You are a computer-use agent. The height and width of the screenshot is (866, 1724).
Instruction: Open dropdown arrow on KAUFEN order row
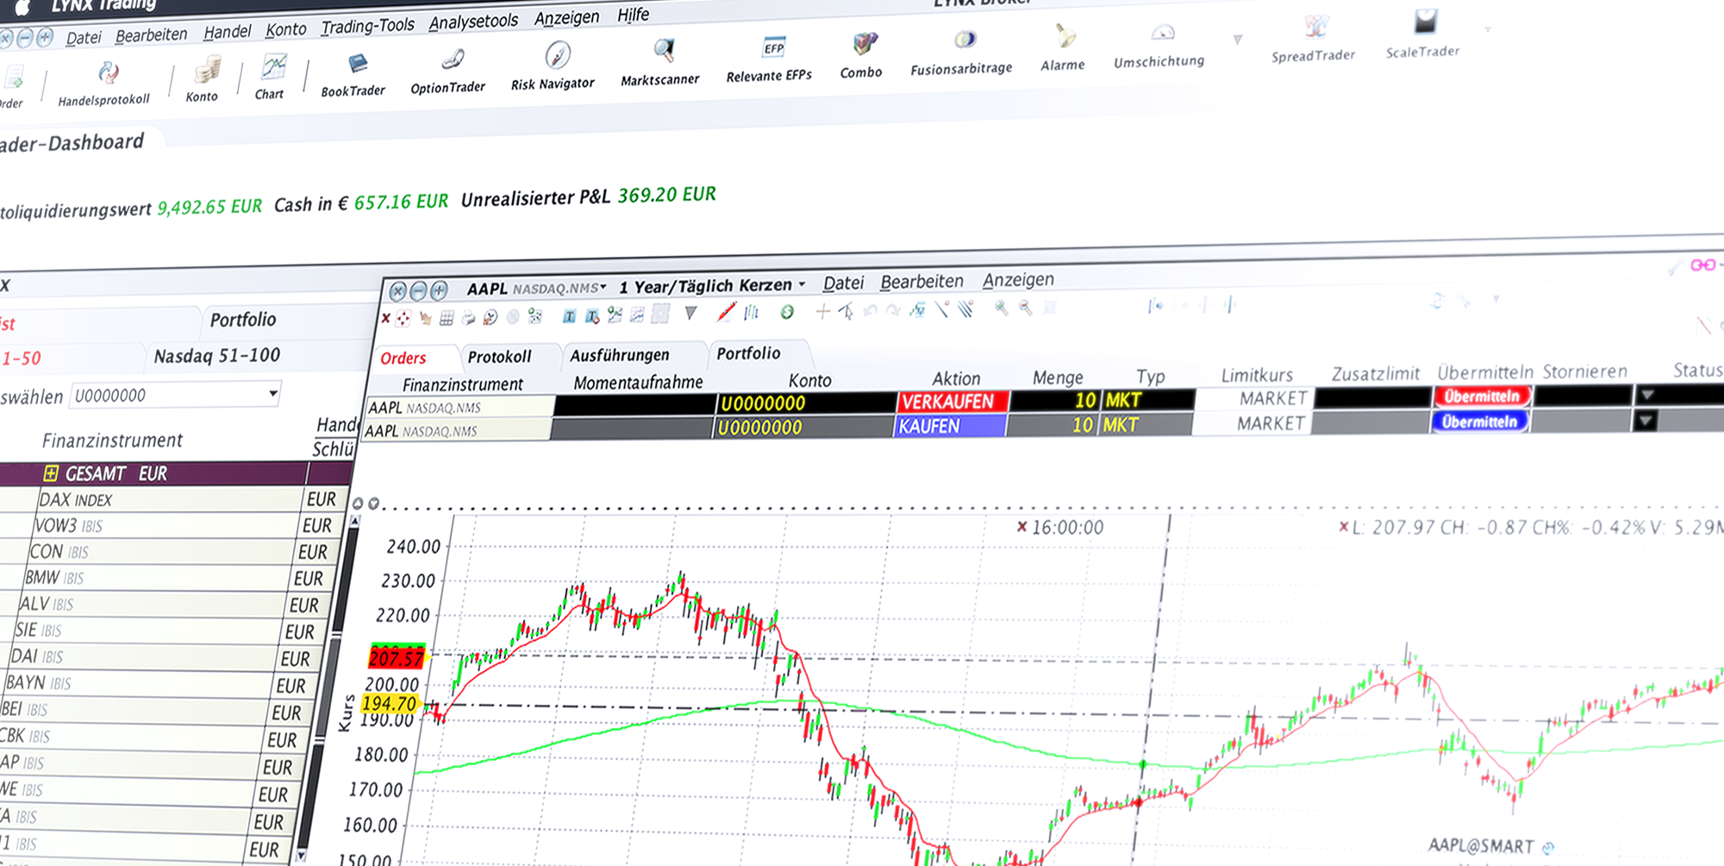point(1646,421)
